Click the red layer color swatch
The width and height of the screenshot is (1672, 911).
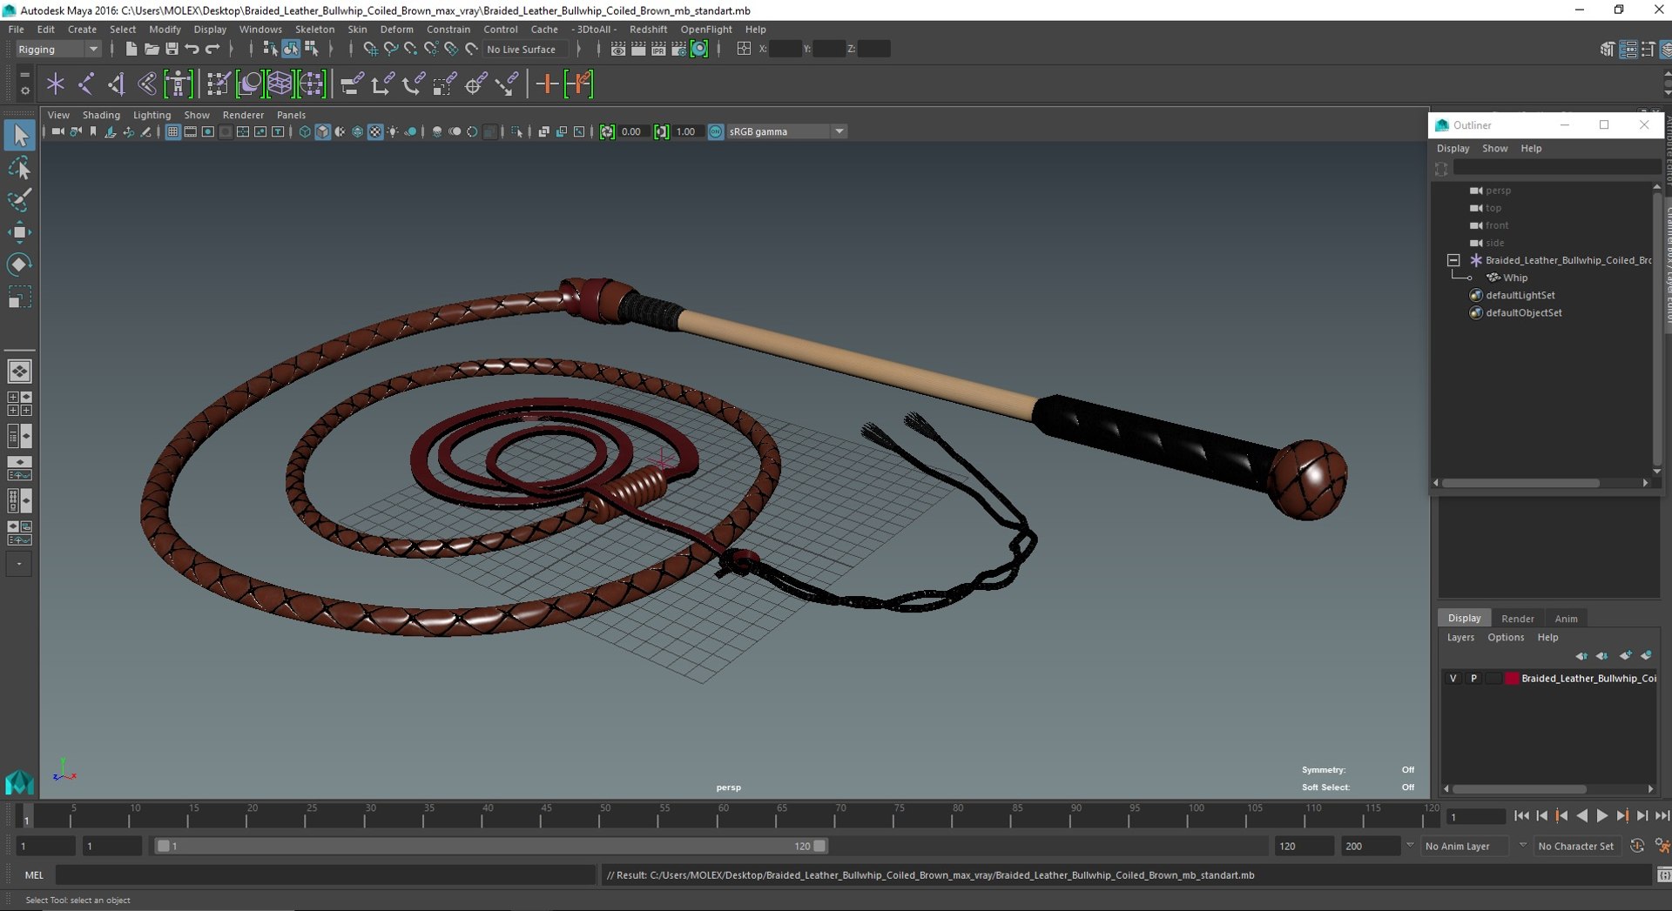click(x=1512, y=678)
